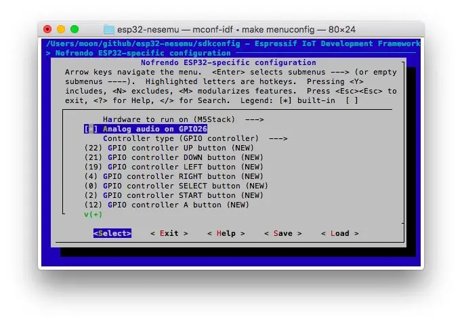Select GPIO controller DOWN button entry
The width and height of the screenshot is (462, 324).
pyautogui.click(x=173, y=157)
